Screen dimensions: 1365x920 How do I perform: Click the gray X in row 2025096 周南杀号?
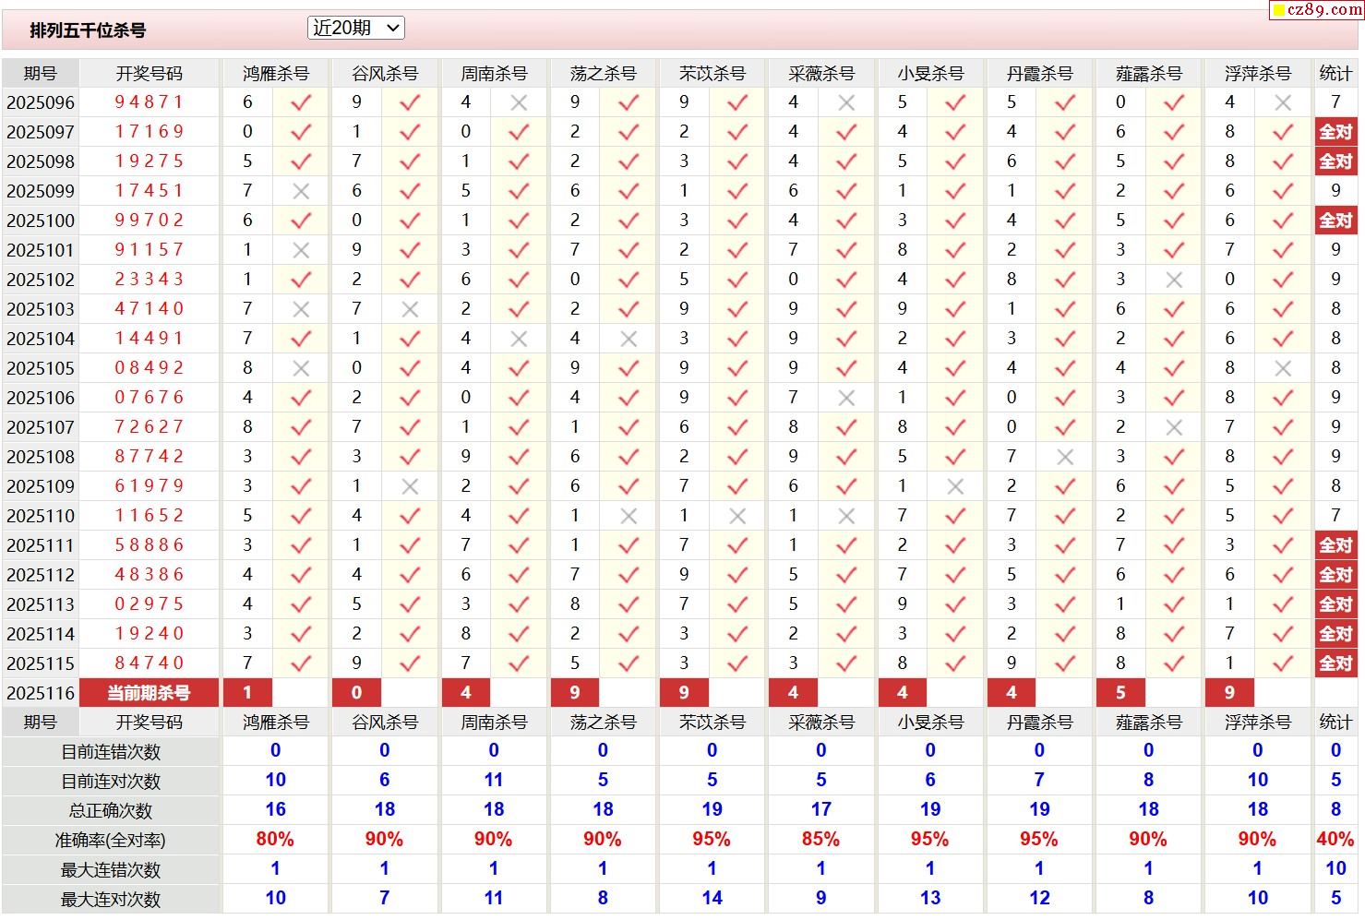pos(520,103)
